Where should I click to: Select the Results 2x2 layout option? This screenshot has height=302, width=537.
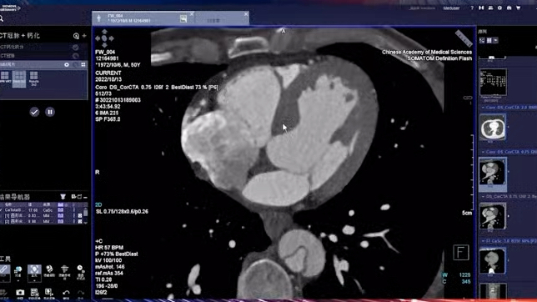[33, 79]
